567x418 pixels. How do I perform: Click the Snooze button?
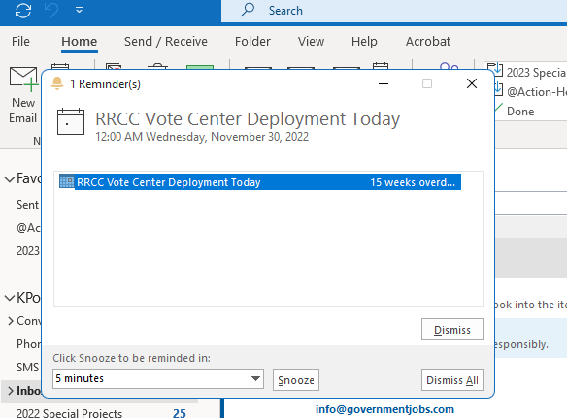pyautogui.click(x=296, y=380)
